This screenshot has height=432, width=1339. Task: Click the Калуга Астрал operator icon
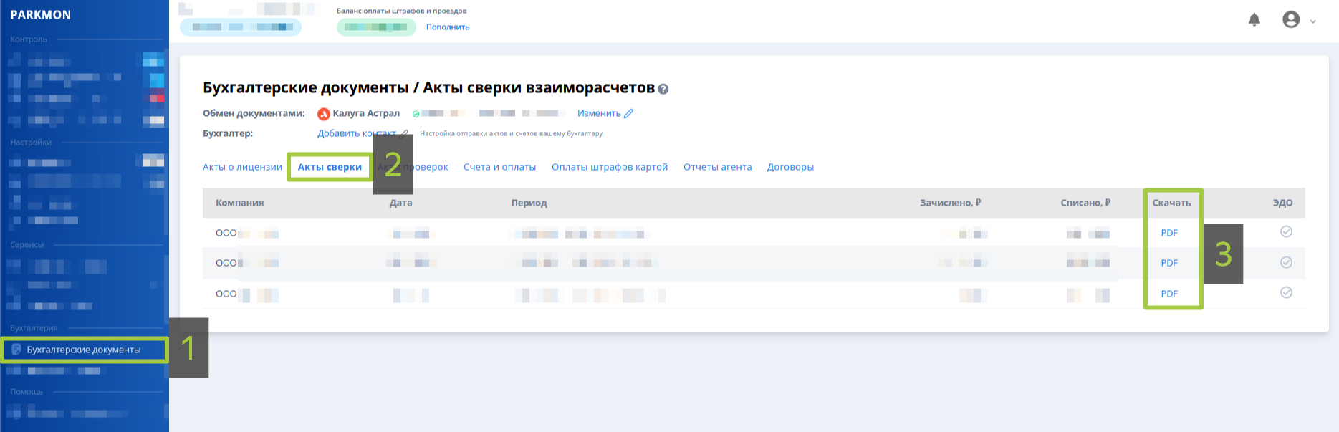324,114
